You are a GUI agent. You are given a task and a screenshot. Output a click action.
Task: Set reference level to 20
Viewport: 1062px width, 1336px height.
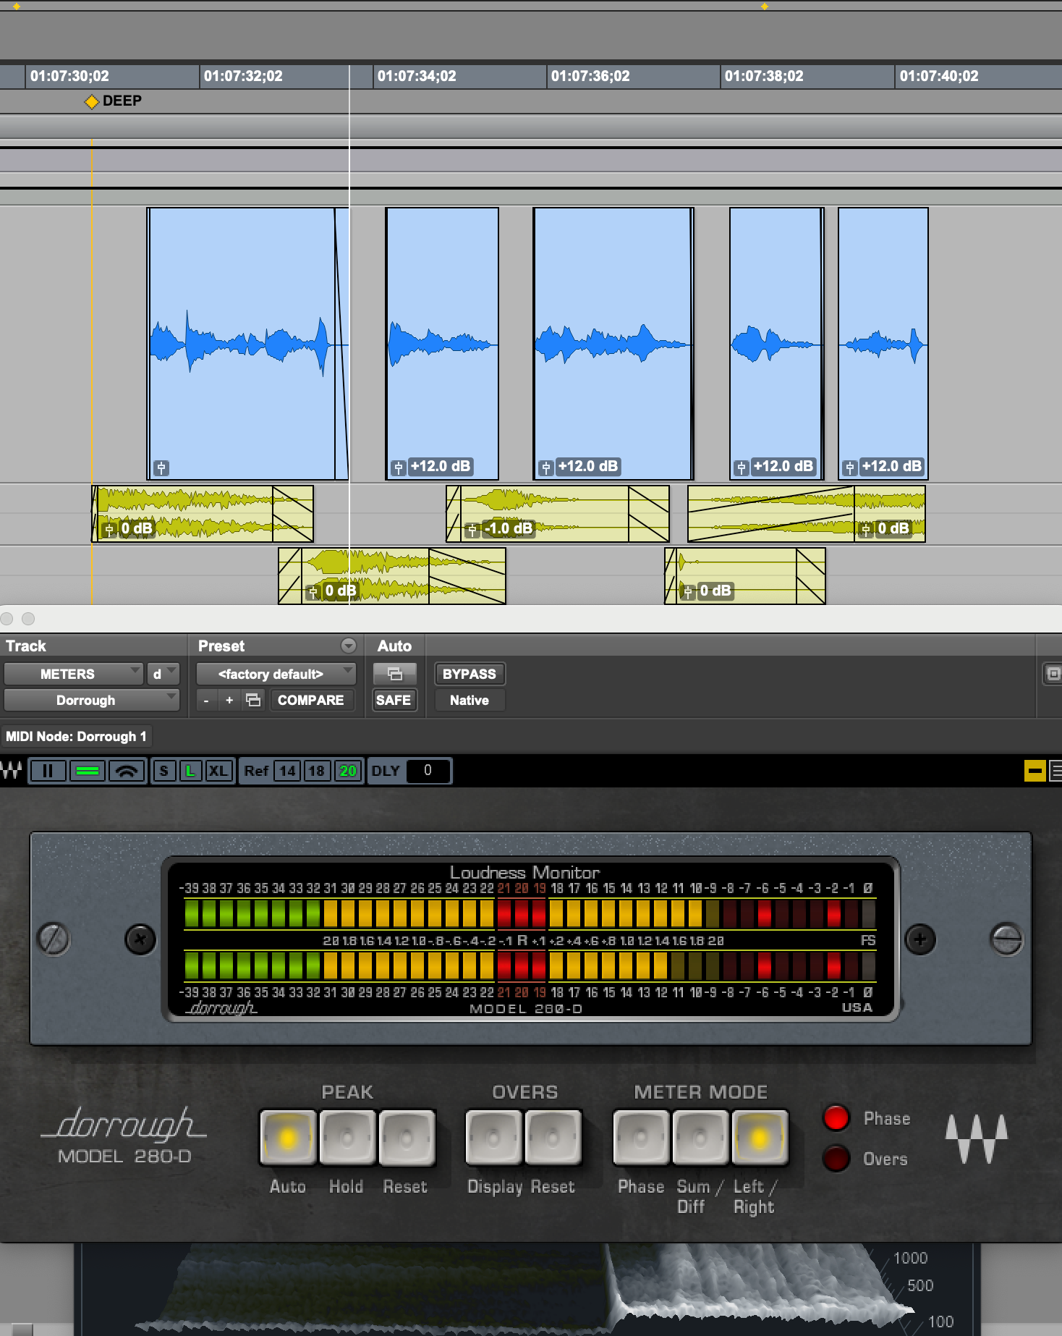348,771
